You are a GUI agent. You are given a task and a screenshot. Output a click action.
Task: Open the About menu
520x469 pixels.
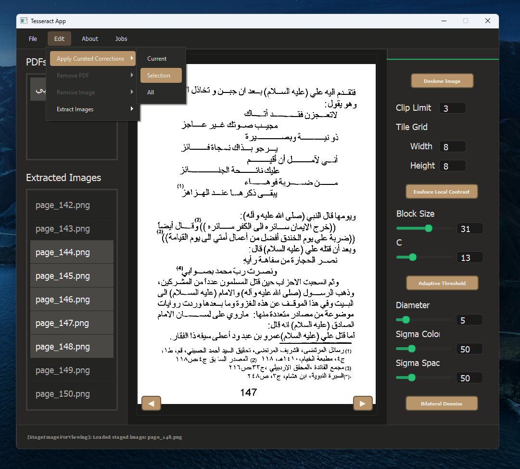coord(90,39)
